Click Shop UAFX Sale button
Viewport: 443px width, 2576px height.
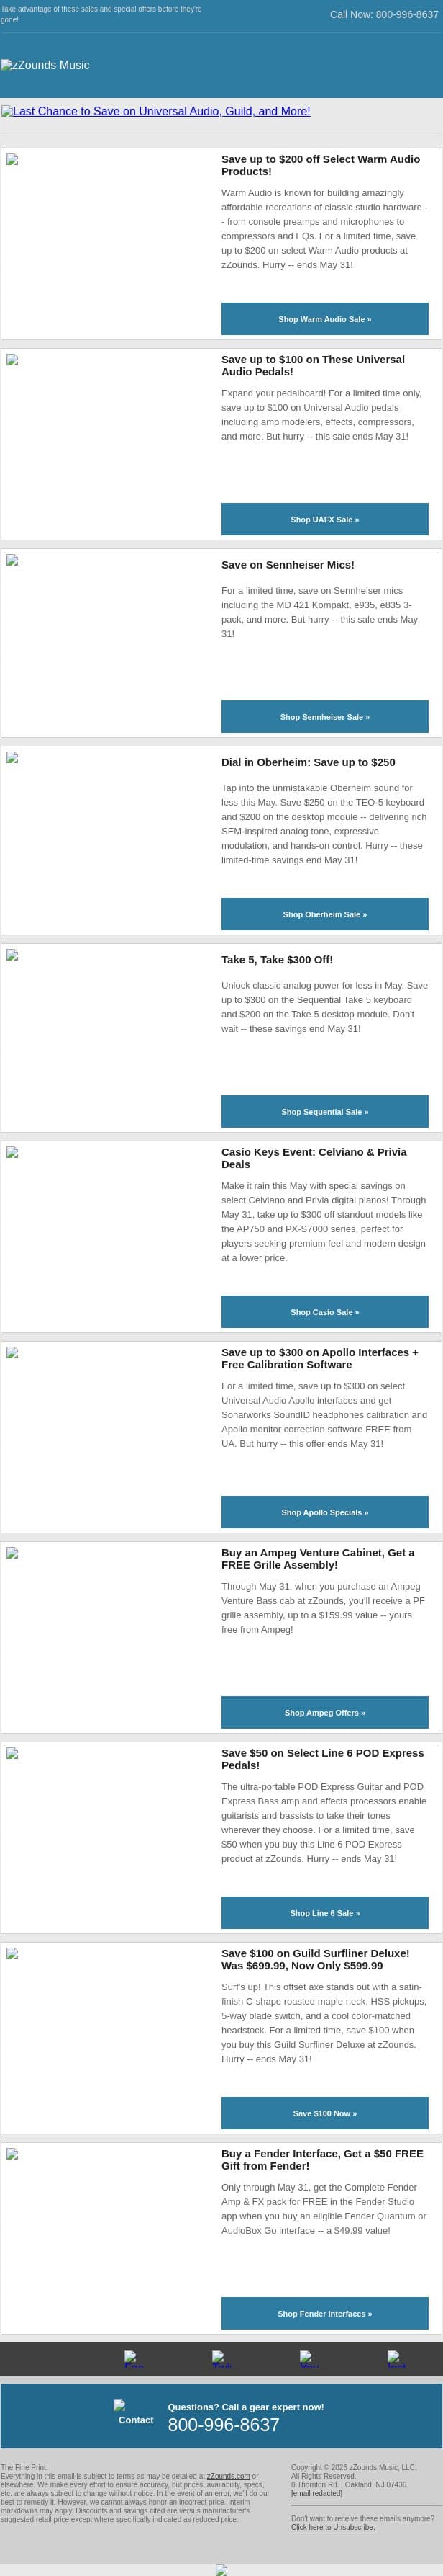[324, 519]
